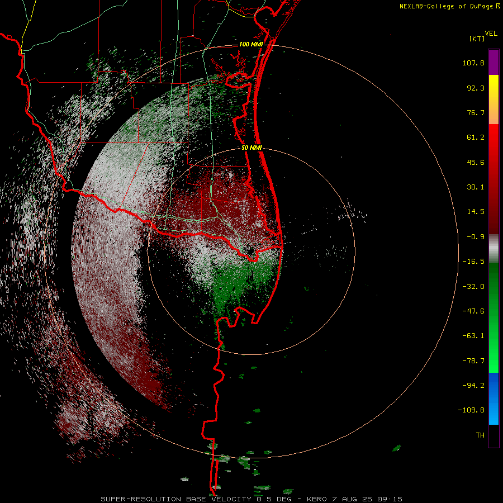Click the Super-Resolution Base Velocity caption text
The image size is (503, 503).
pos(251,499)
